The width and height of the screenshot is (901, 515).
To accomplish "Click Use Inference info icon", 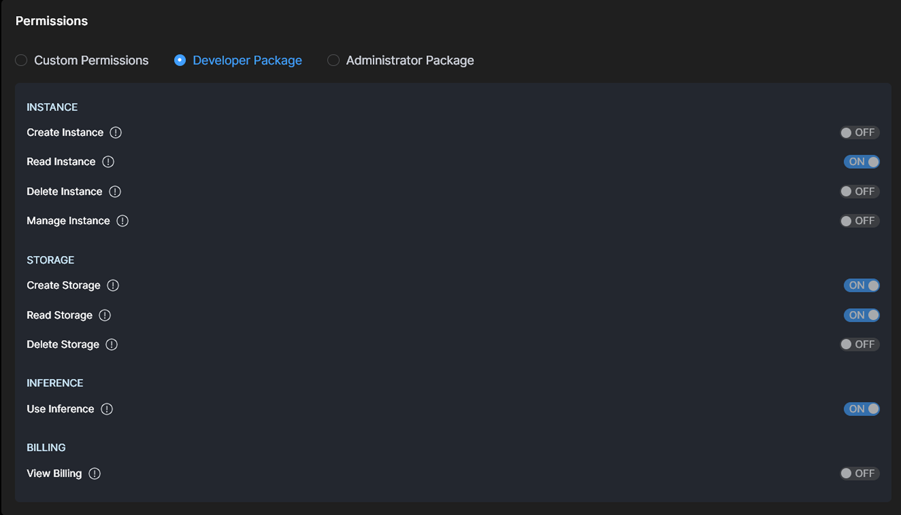I will point(107,409).
